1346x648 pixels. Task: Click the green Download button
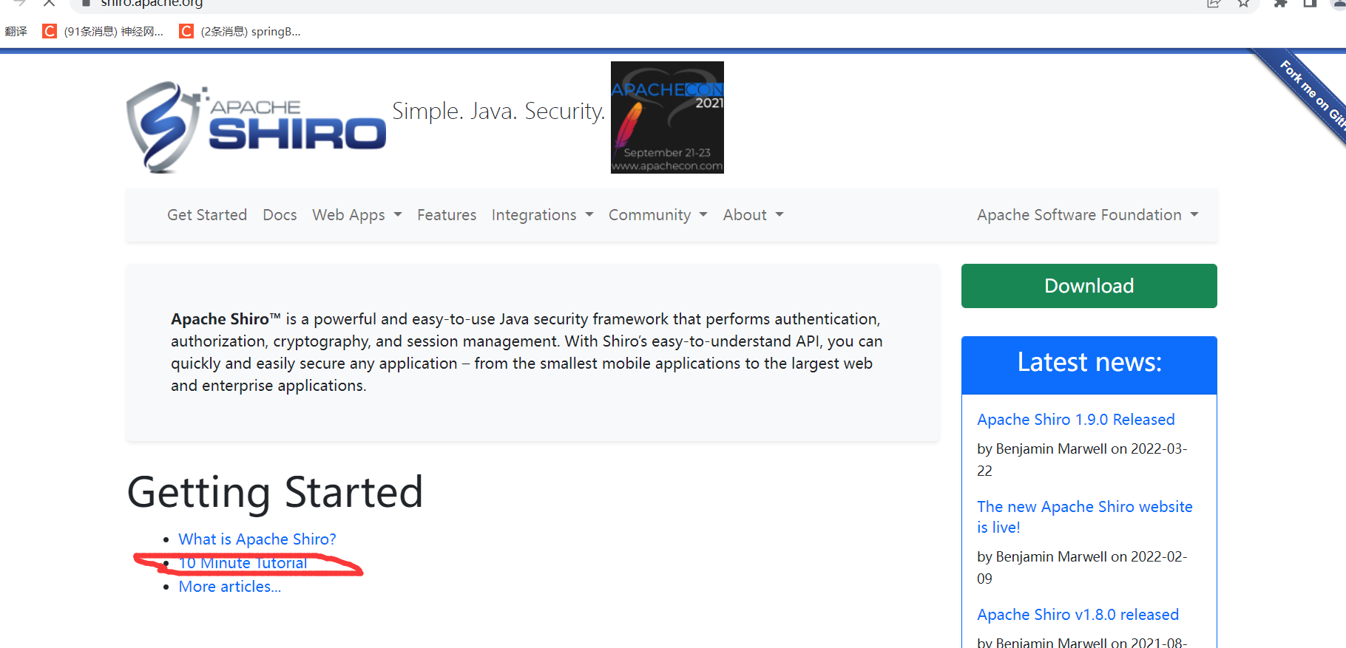[x=1089, y=286]
